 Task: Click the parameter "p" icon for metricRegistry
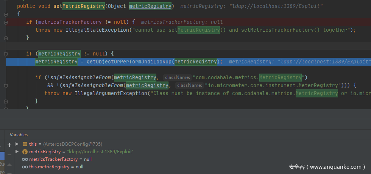click(x=25, y=152)
